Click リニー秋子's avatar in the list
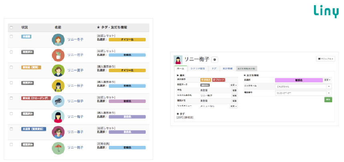The image size is (344, 162). [58, 86]
